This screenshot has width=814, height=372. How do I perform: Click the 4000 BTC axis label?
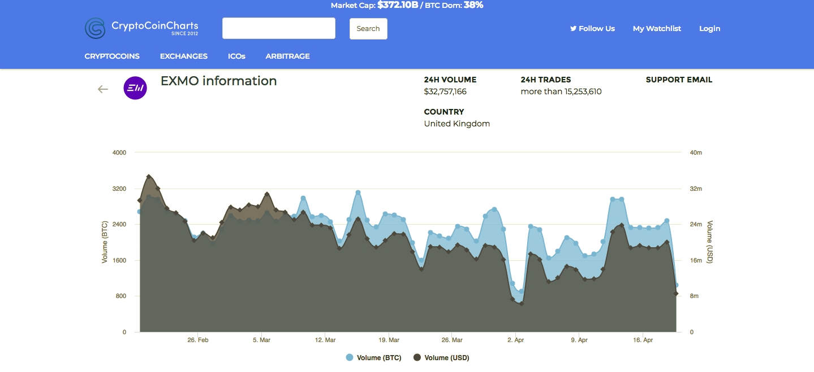119,152
